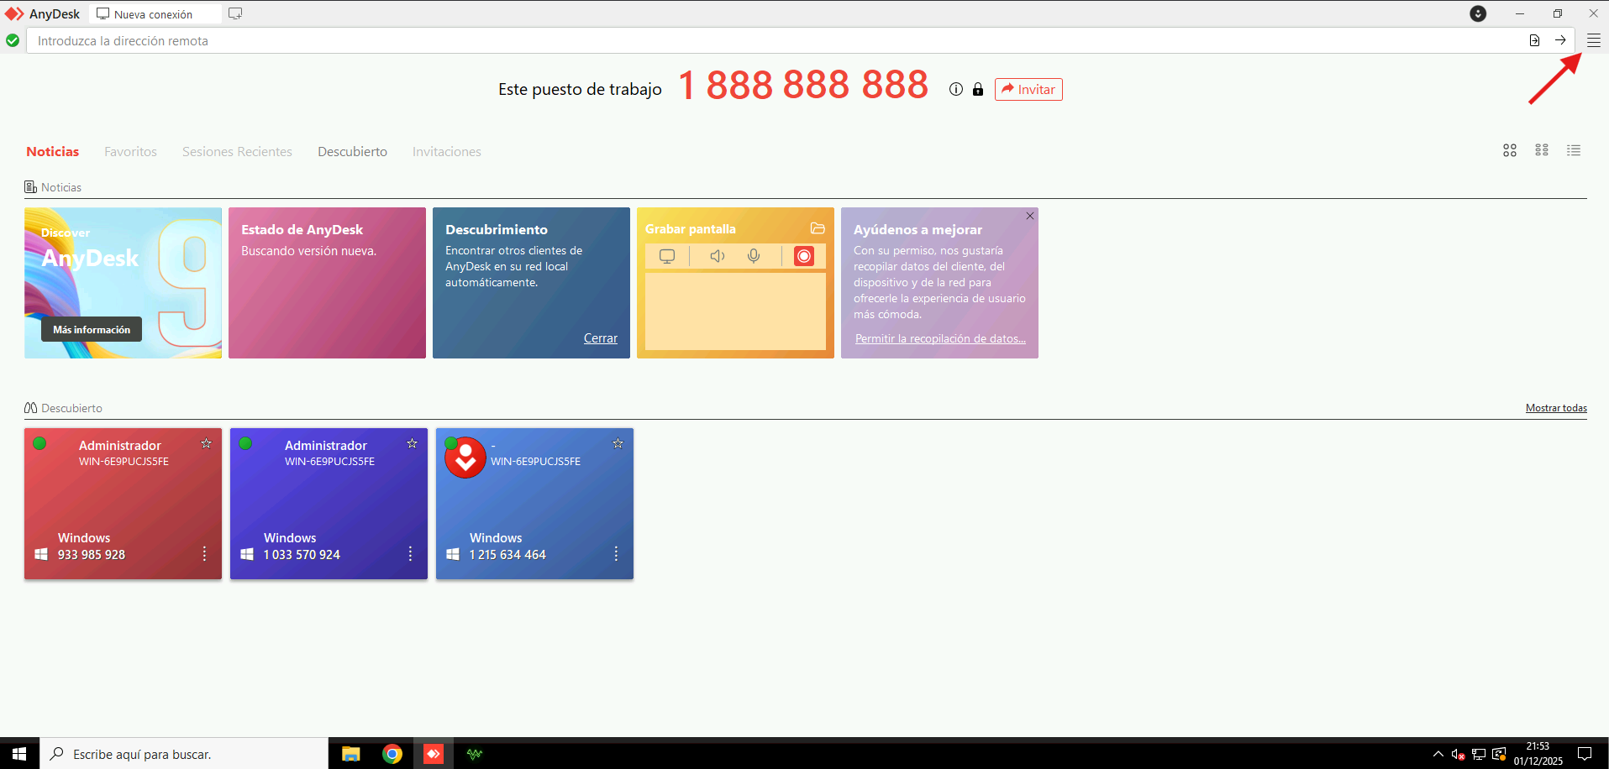Follow the Permitir la recopilación de datos link
The width and height of the screenshot is (1609, 769).
tap(939, 338)
